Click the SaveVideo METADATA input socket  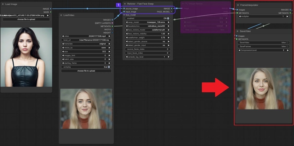(x=237, y=39)
